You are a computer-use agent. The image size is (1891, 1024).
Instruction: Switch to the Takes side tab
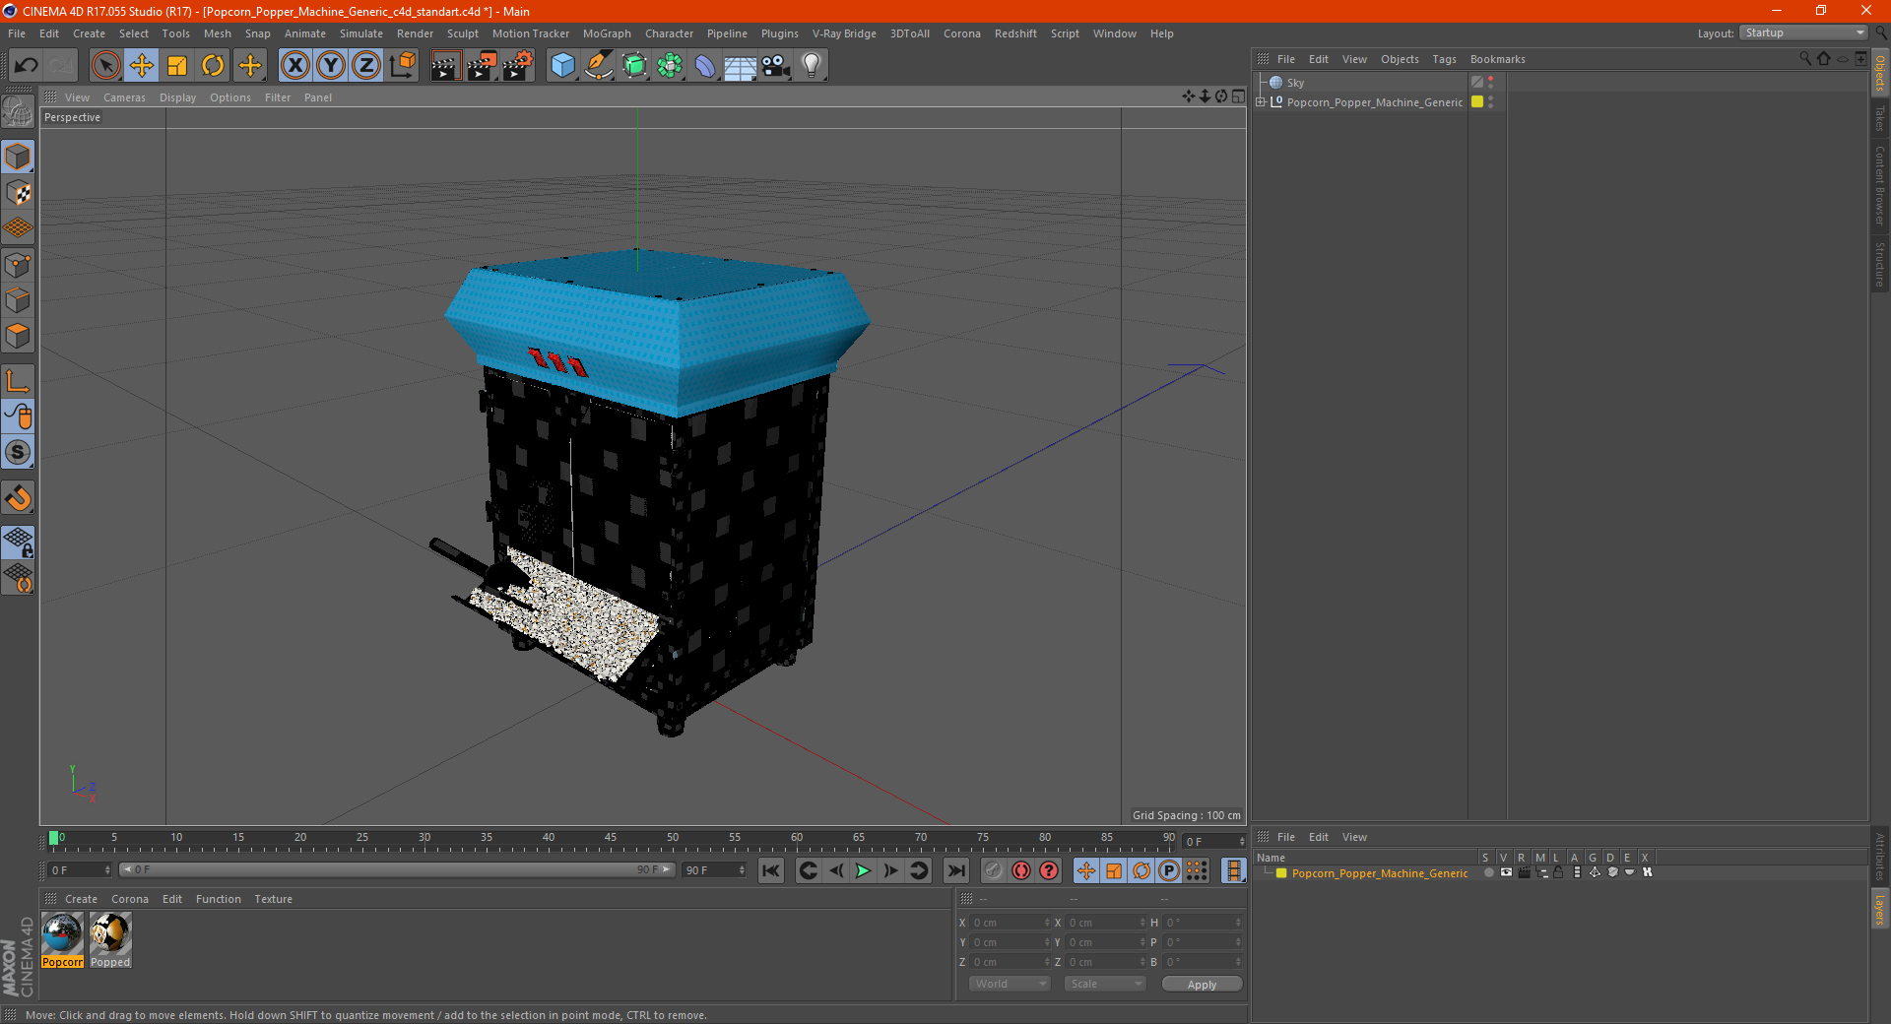[1879, 118]
